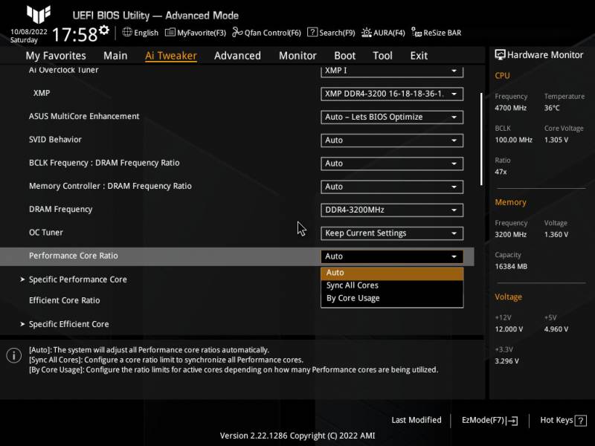595x446 pixels.
Task: Select Auto in Performance Core Ratio list
Action: pos(392,273)
